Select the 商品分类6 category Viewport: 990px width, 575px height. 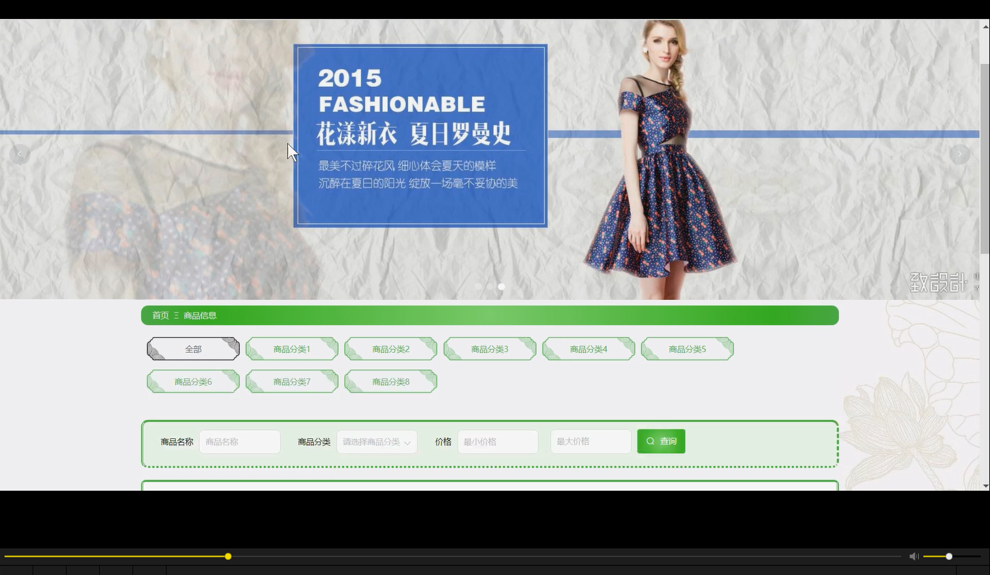(x=193, y=381)
